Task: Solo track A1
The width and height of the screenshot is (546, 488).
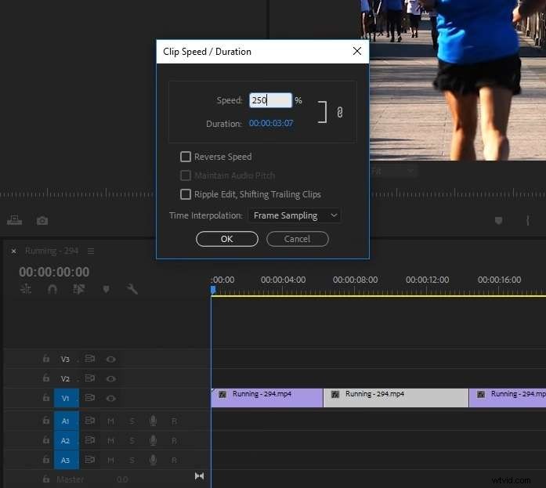Action: 132,421
